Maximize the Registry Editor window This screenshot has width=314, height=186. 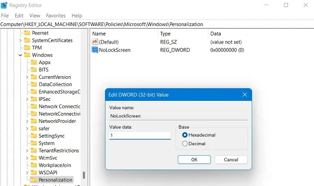pyautogui.click(x=286, y=5)
